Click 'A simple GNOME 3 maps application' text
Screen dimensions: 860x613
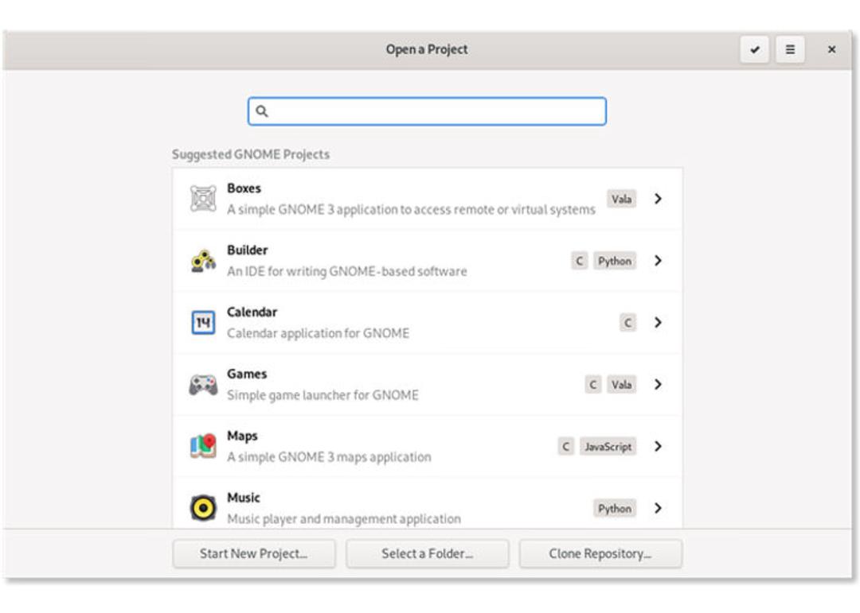pyautogui.click(x=329, y=457)
